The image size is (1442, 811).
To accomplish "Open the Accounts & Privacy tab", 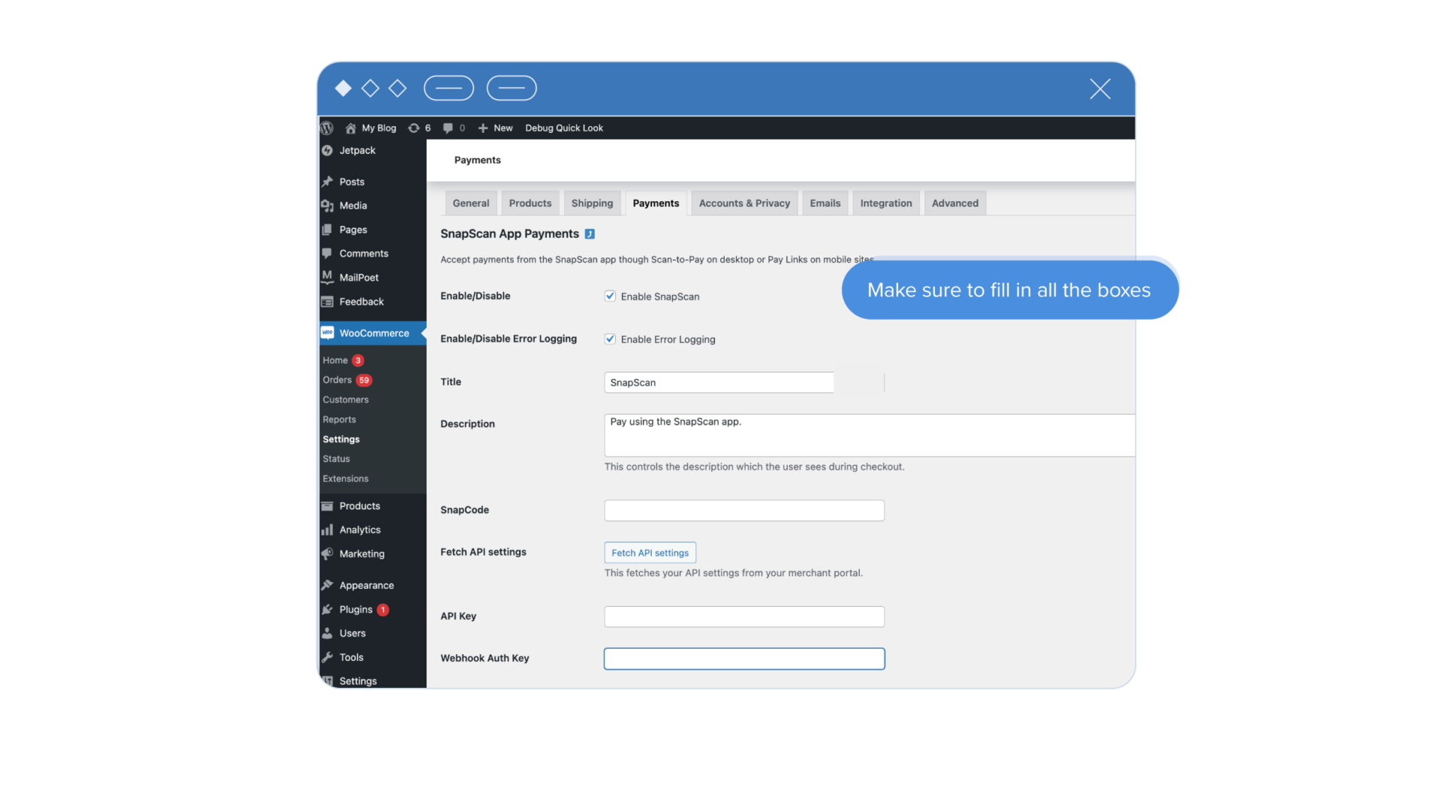I will coord(744,203).
